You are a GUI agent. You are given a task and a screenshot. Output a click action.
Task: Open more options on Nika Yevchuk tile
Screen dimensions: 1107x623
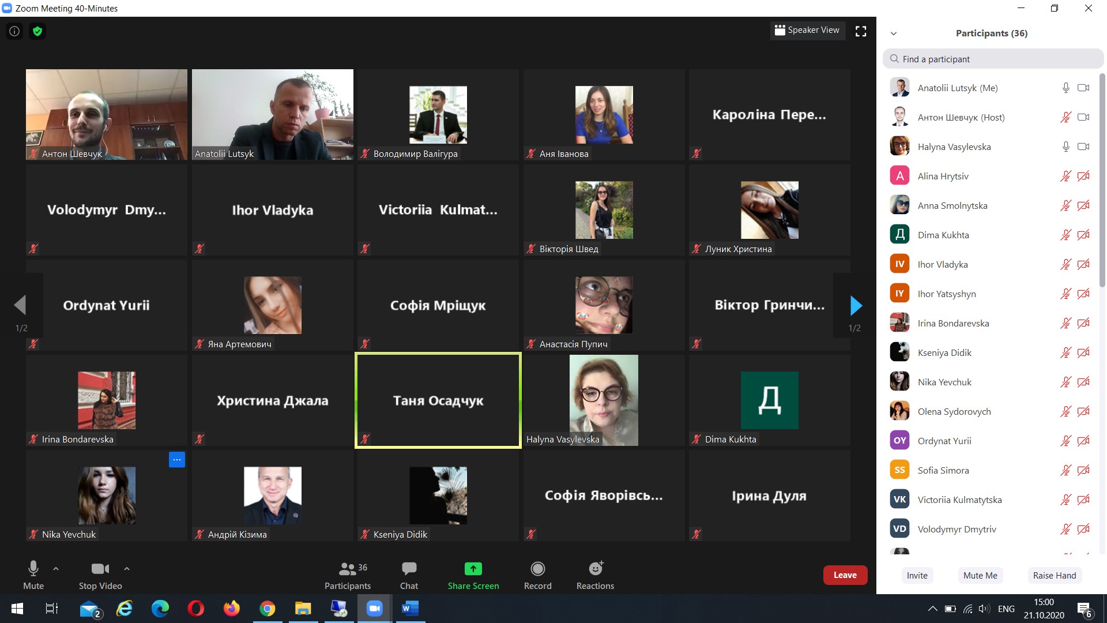coord(177,460)
